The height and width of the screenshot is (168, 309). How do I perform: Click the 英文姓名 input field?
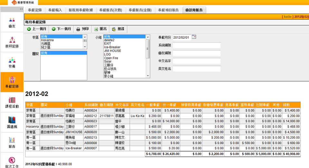(197, 69)
